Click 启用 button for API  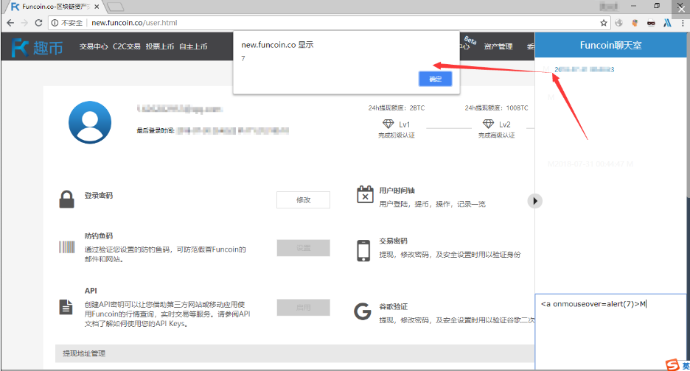click(x=303, y=307)
